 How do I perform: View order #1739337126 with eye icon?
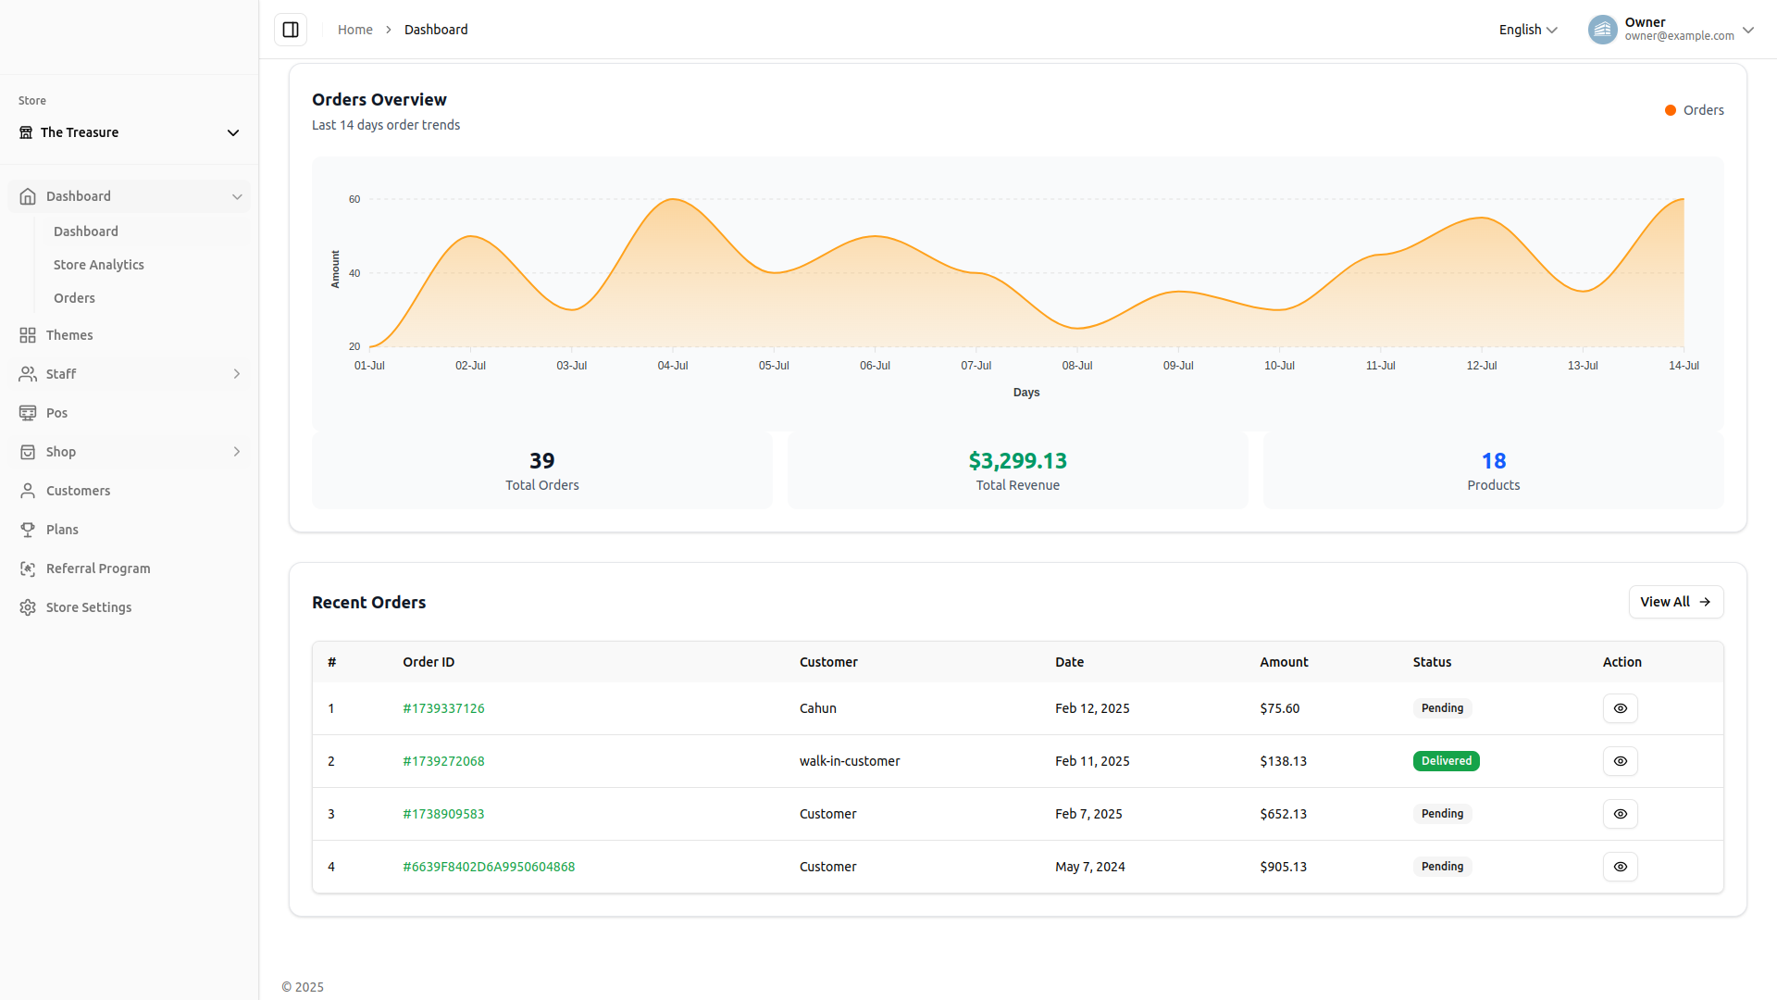point(1620,708)
